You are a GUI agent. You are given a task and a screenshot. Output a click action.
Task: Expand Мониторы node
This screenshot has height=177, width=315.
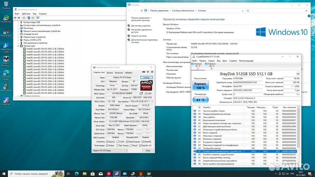(x=18, y=28)
